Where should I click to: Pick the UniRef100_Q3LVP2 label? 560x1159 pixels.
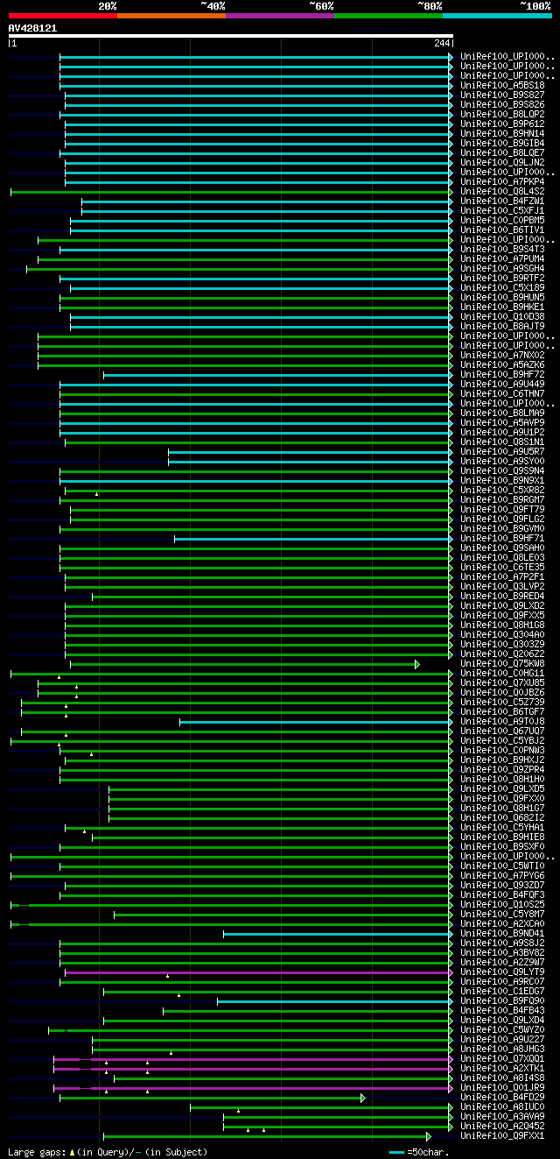(x=503, y=586)
